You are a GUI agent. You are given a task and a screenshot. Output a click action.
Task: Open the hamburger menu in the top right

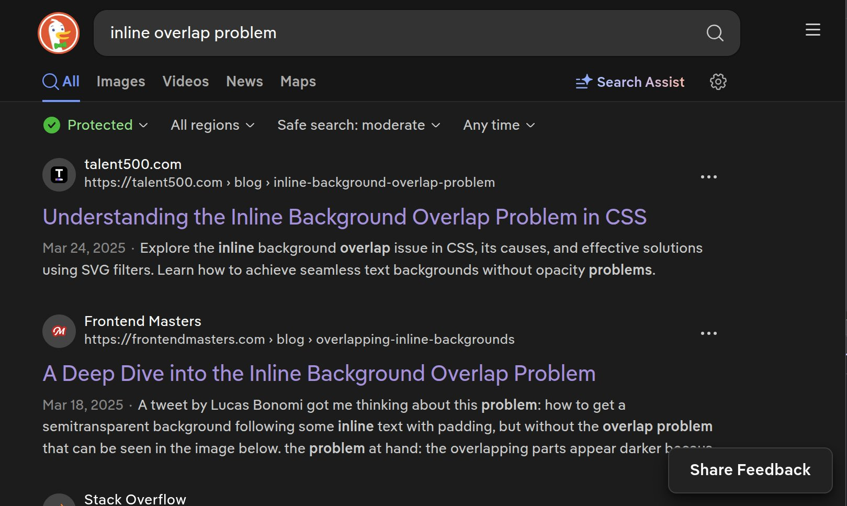[x=812, y=30]
